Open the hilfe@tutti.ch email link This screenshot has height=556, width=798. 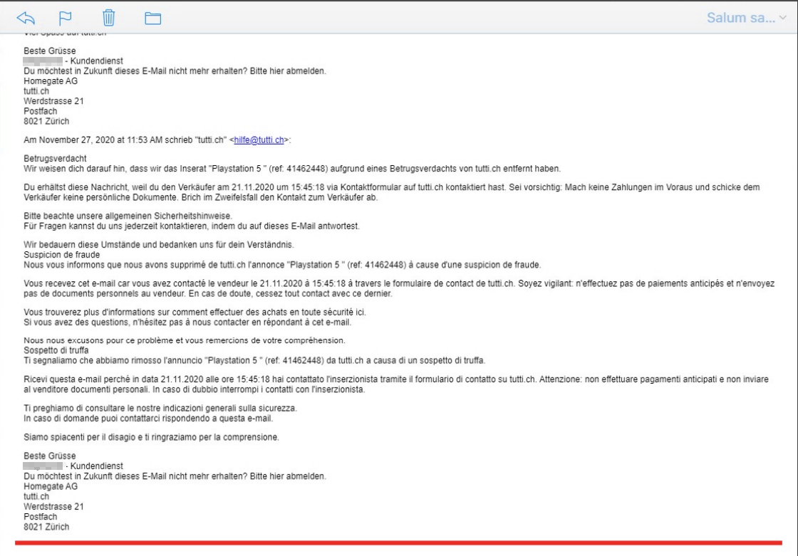pyautogui.click(x=259, y=141)
